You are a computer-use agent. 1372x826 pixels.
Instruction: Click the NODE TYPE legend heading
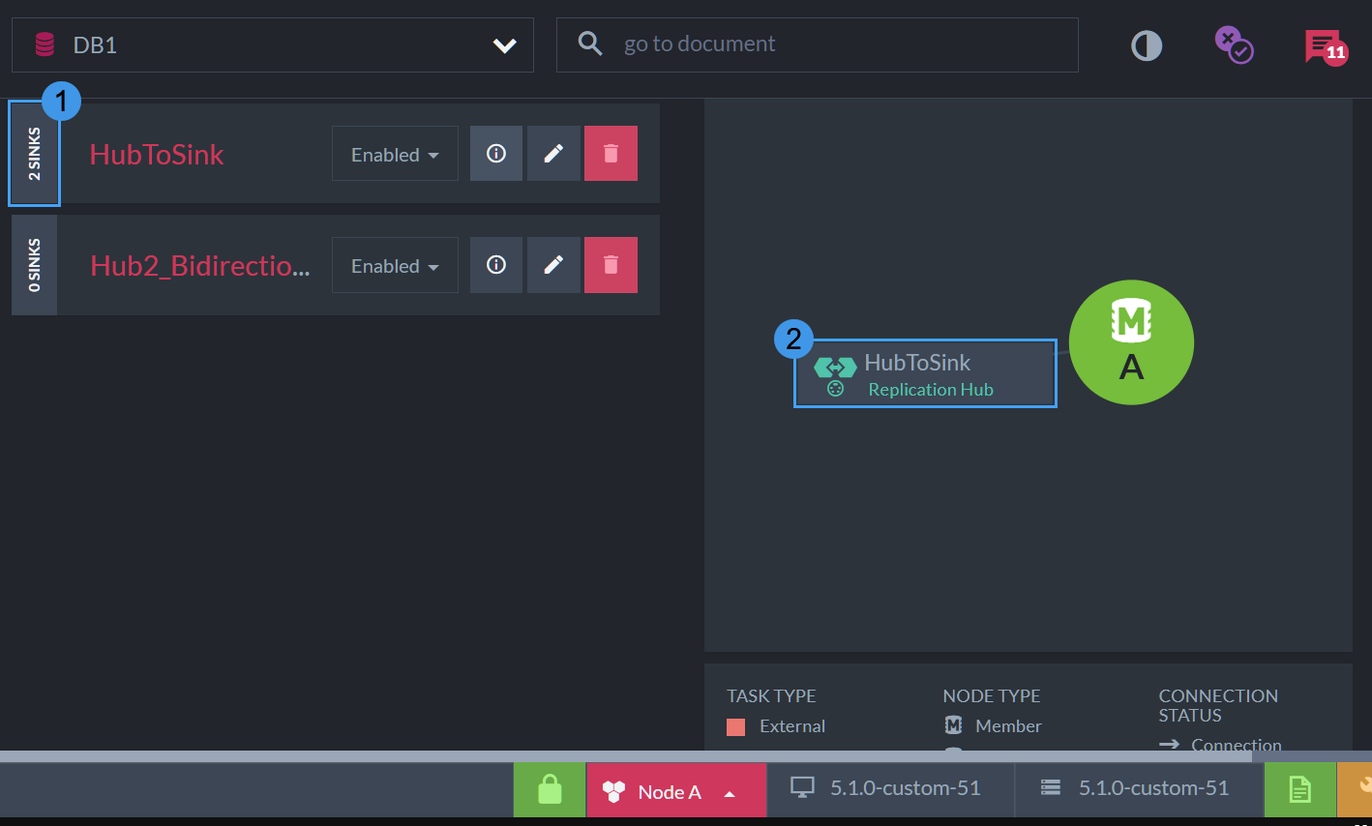pos(992,695)
